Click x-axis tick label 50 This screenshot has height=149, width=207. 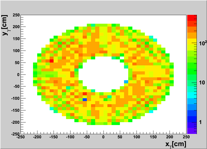pos(120,137)
